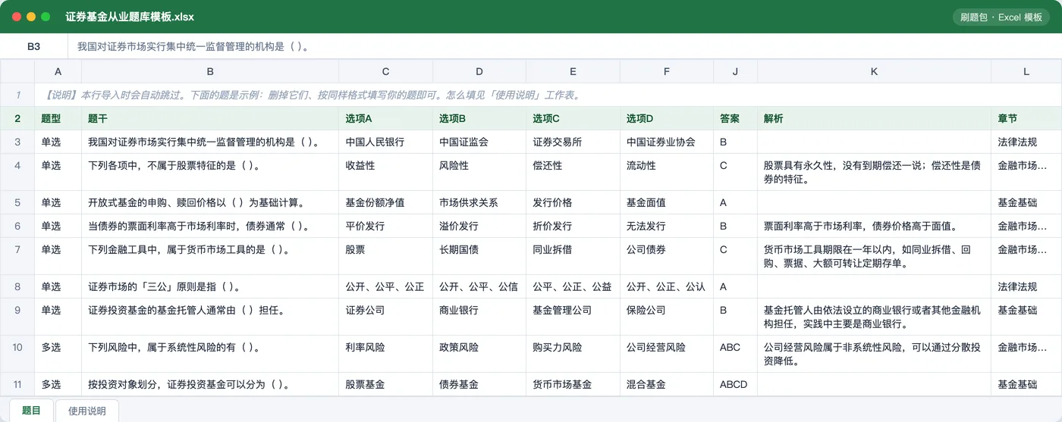Screen dimensions: 1062x422
Task: Click the 解析 header cell
Action: [874, 118]
